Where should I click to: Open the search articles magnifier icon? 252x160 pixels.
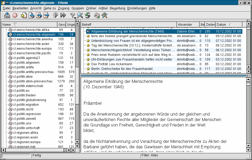[80, 15]
